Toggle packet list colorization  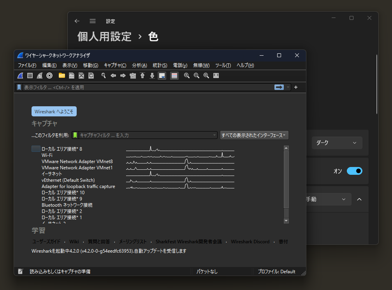click(174, 76)
